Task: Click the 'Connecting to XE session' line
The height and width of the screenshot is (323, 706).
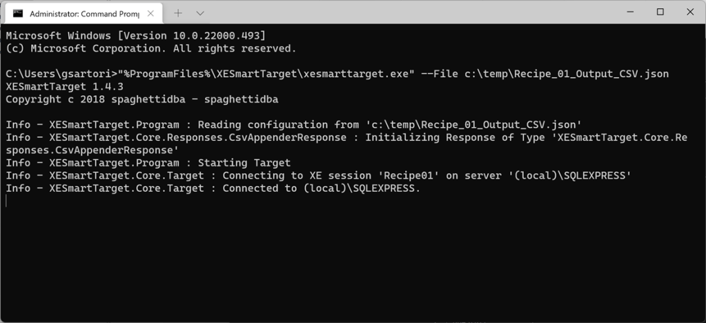Action: pyautogui.click(x=317, y=175)
